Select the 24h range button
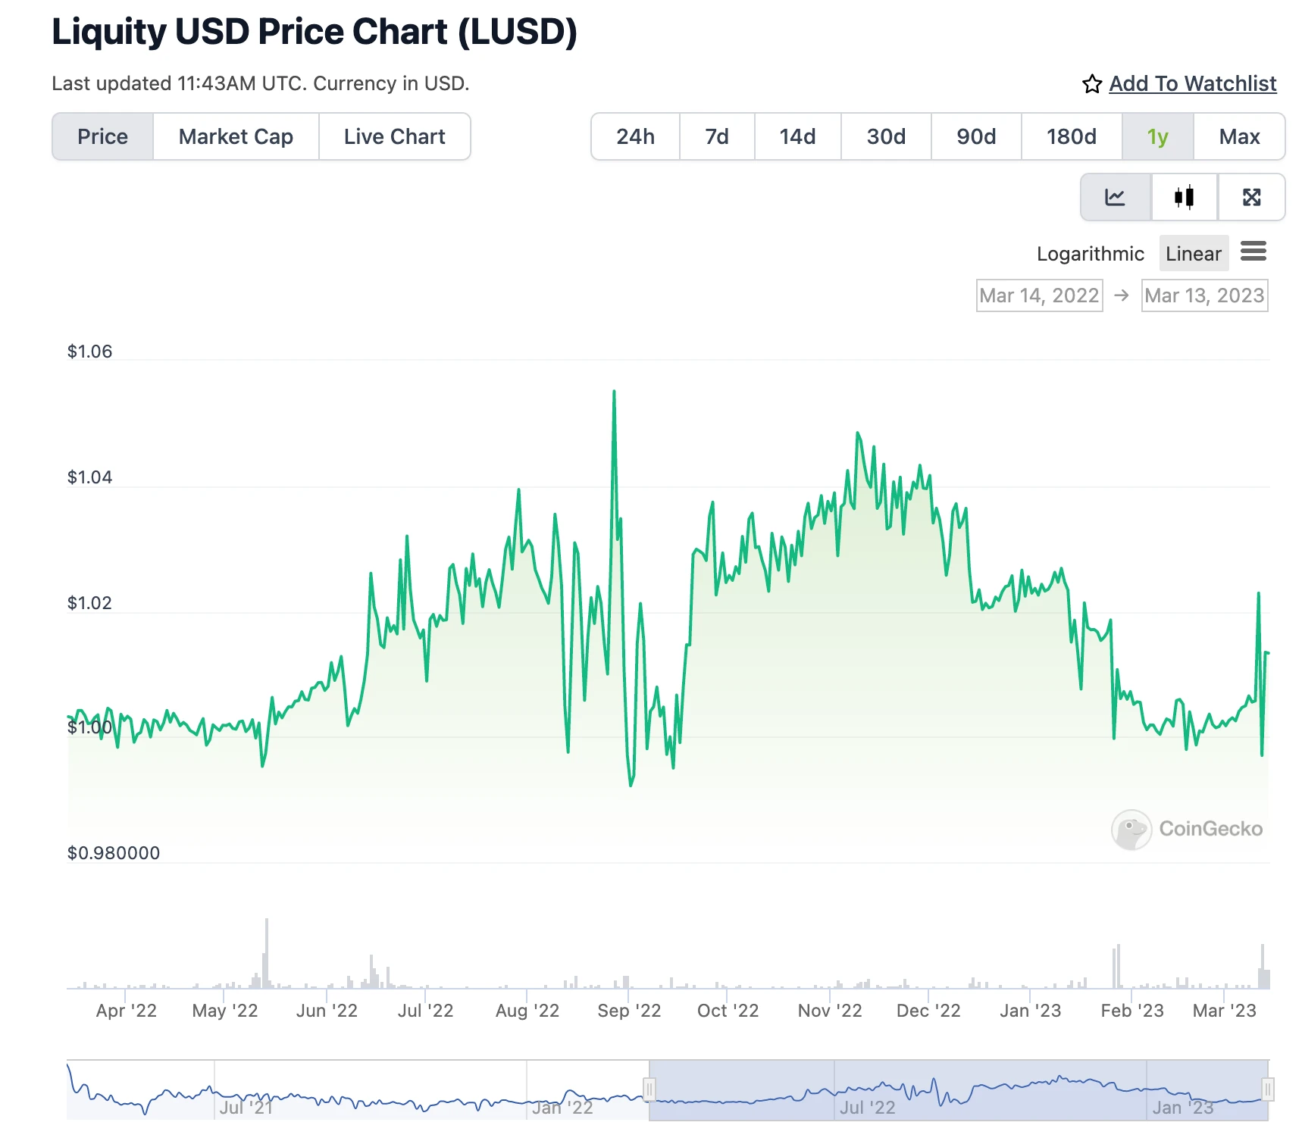Screen dimensions: 1302x1141 (635, 136)
